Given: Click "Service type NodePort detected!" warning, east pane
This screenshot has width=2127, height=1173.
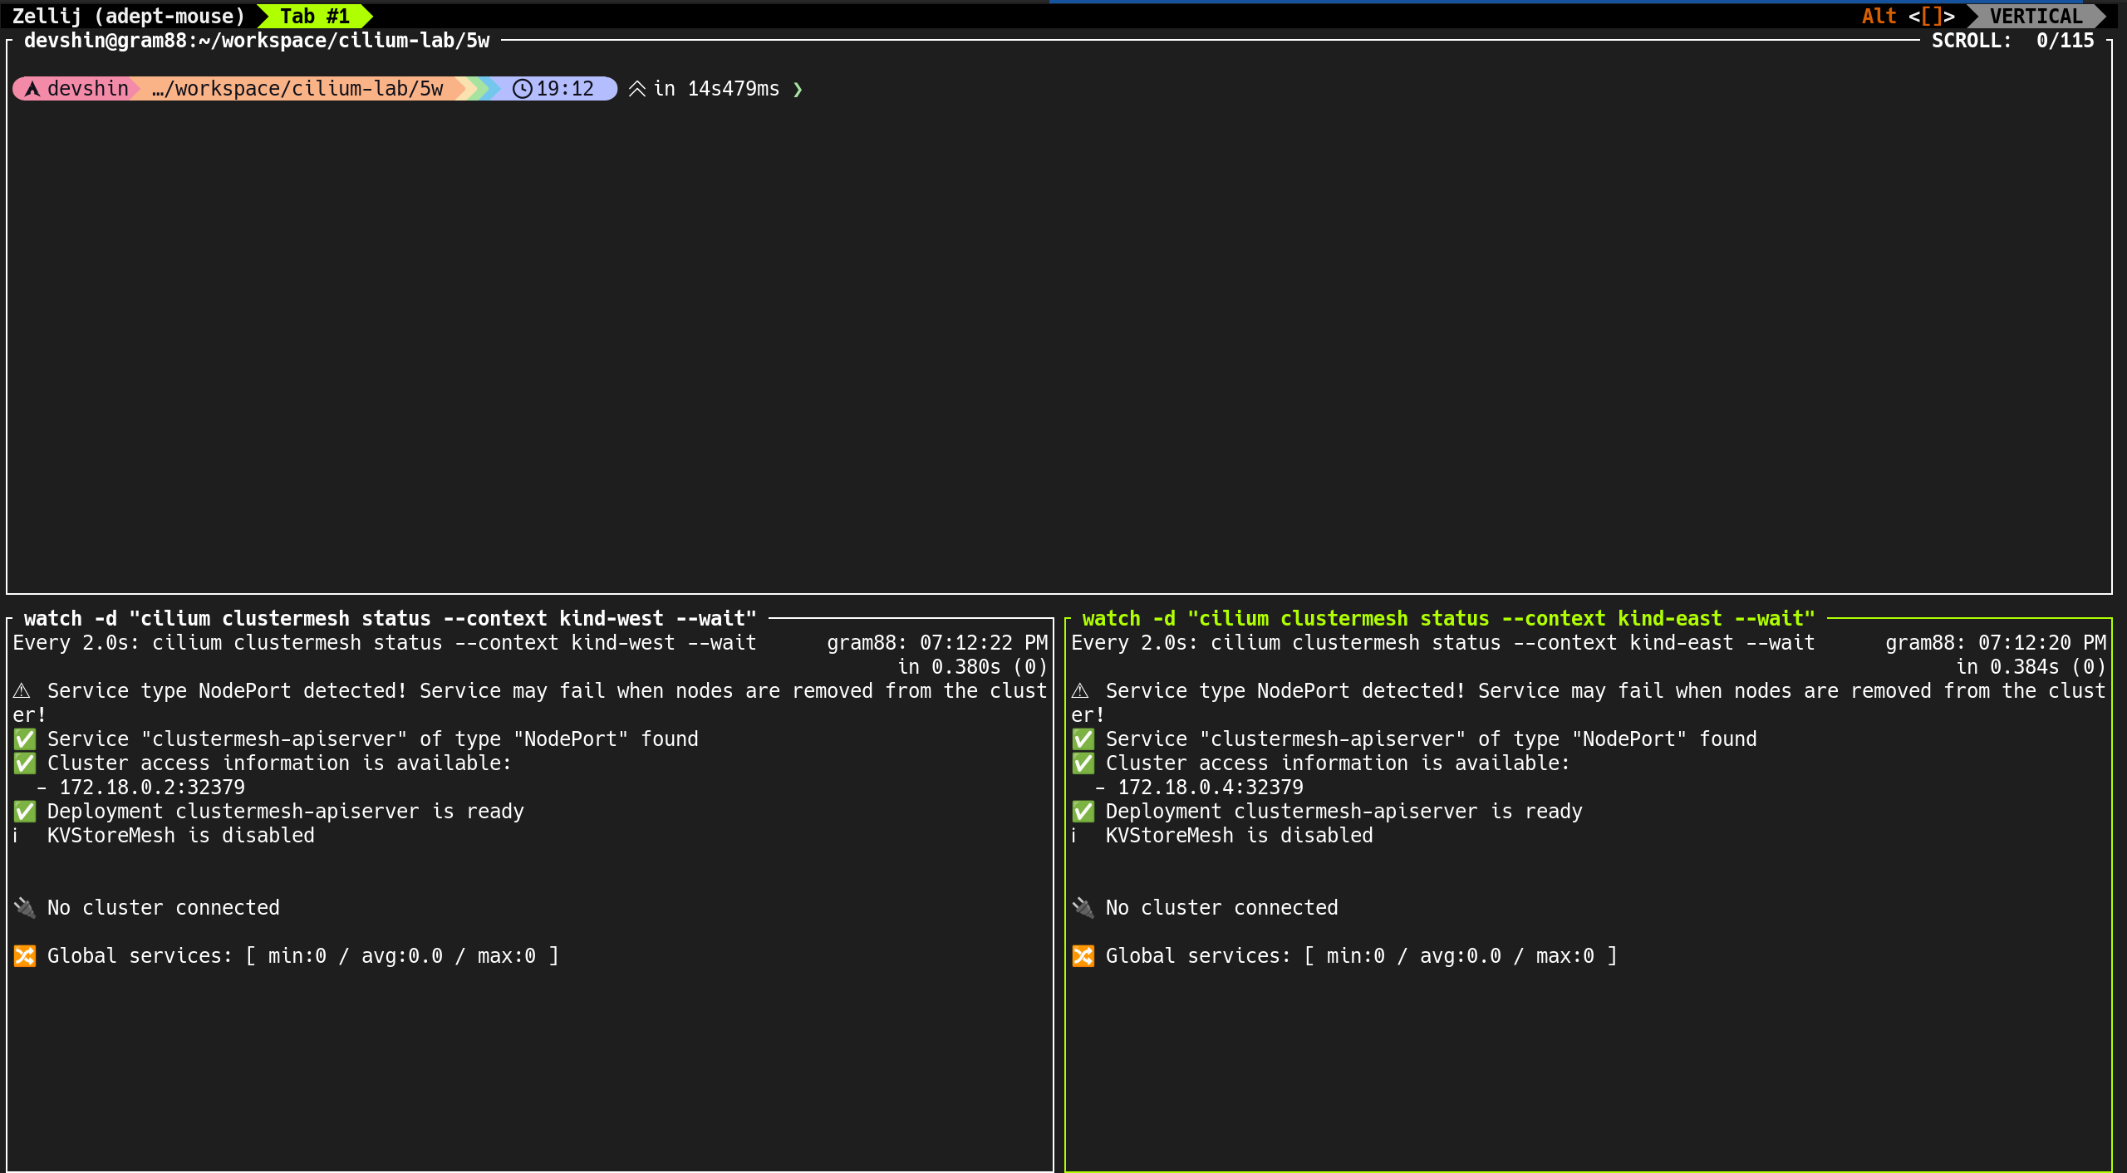Looking at the screenshot, I should pyautogui.click(x=1285, y=690).
